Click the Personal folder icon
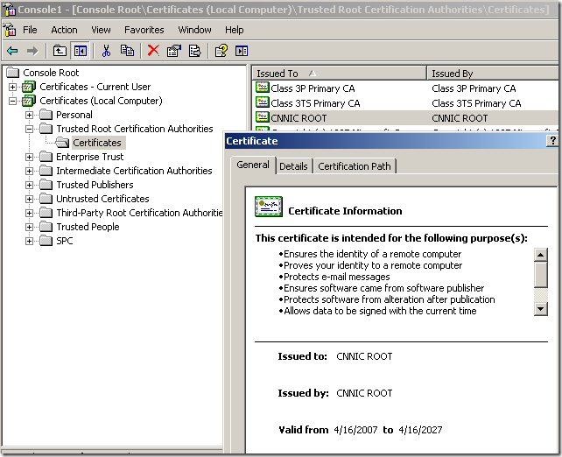Screen dimensions: 562x457 tap(46, 115)
